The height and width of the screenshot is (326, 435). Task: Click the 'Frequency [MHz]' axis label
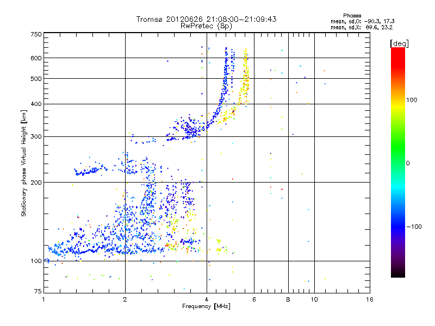coord(206,306)
